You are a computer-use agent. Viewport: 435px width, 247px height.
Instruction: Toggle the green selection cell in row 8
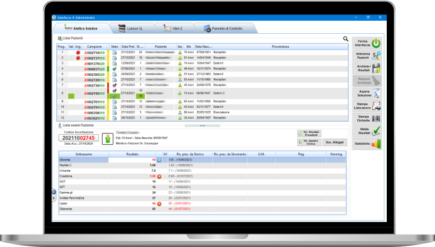coord(71,96)
